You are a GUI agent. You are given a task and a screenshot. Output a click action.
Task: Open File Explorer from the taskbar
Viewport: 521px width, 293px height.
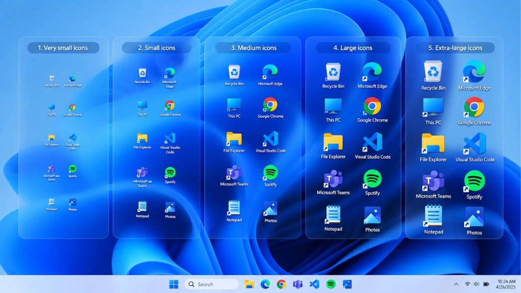249,285
